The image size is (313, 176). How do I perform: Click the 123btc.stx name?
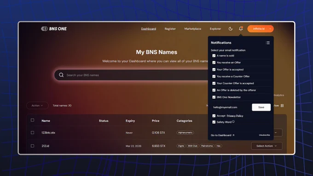point(48,132)
